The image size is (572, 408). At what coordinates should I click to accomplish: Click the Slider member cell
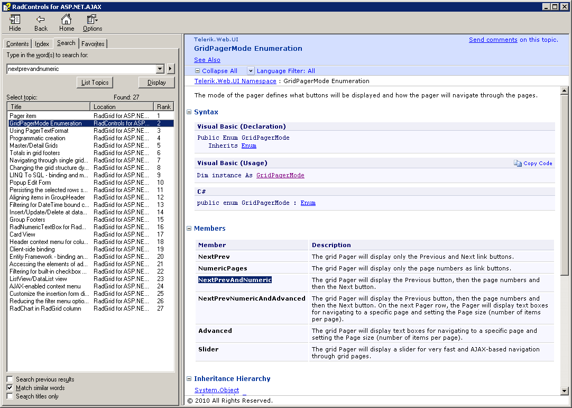click(x=252, y=352)
